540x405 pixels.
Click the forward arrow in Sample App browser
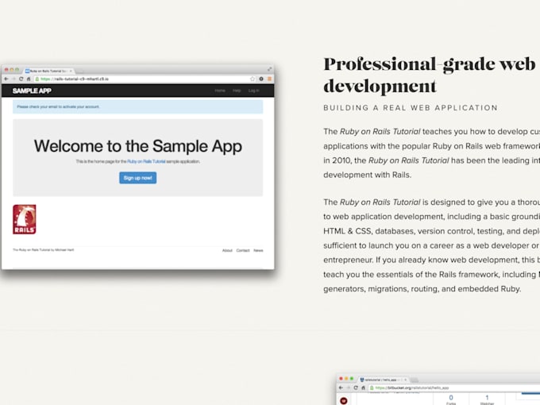click(x=13, y=79)
